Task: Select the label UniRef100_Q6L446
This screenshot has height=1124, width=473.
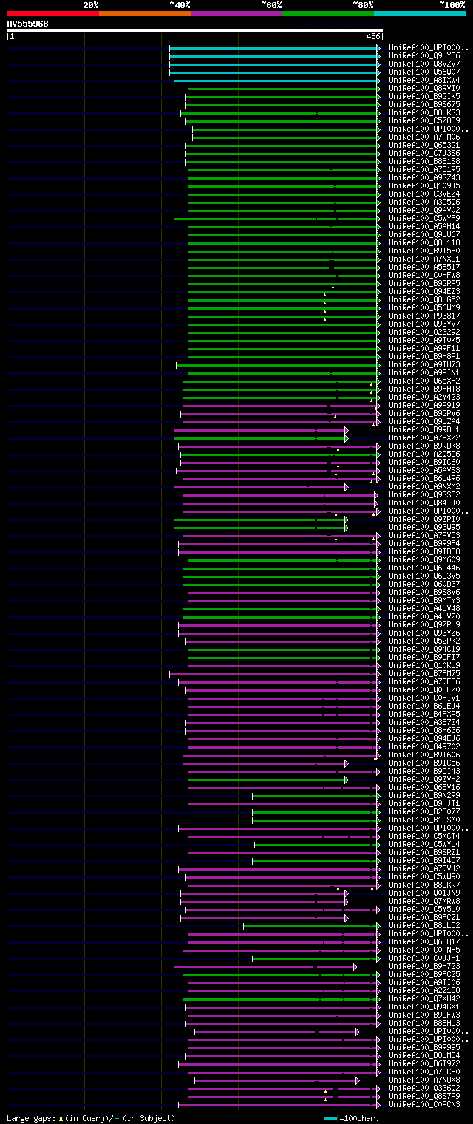Action: [424, 568]
